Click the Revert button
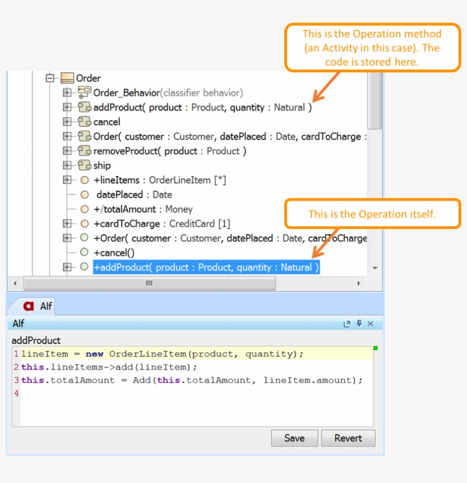 coord(348,438)
